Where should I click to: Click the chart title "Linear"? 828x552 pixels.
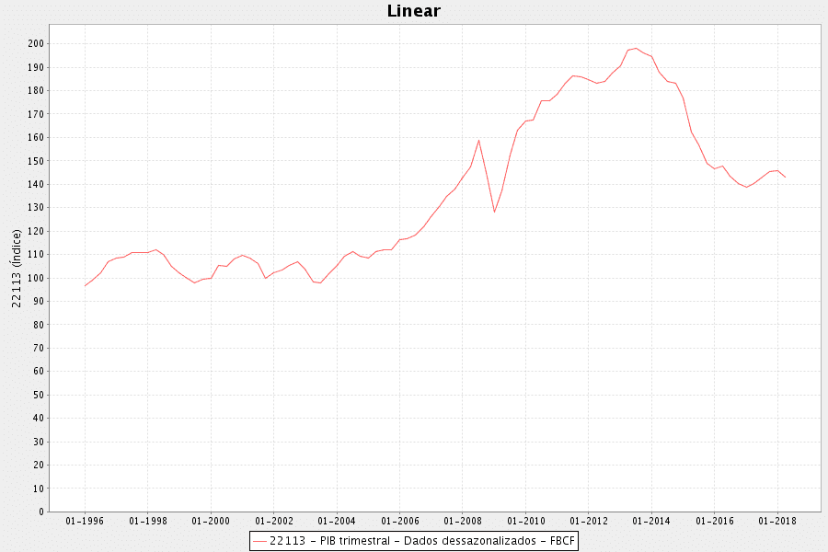tap(413, 11)
